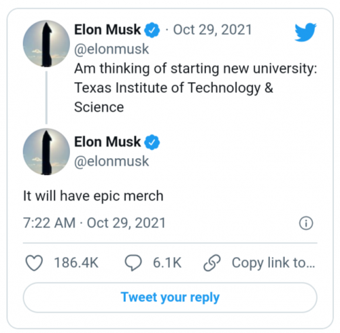This screenshot has width=340, height=333.
Task: Click Elon Musk name on reply tweet
Action: coord(107,142)
